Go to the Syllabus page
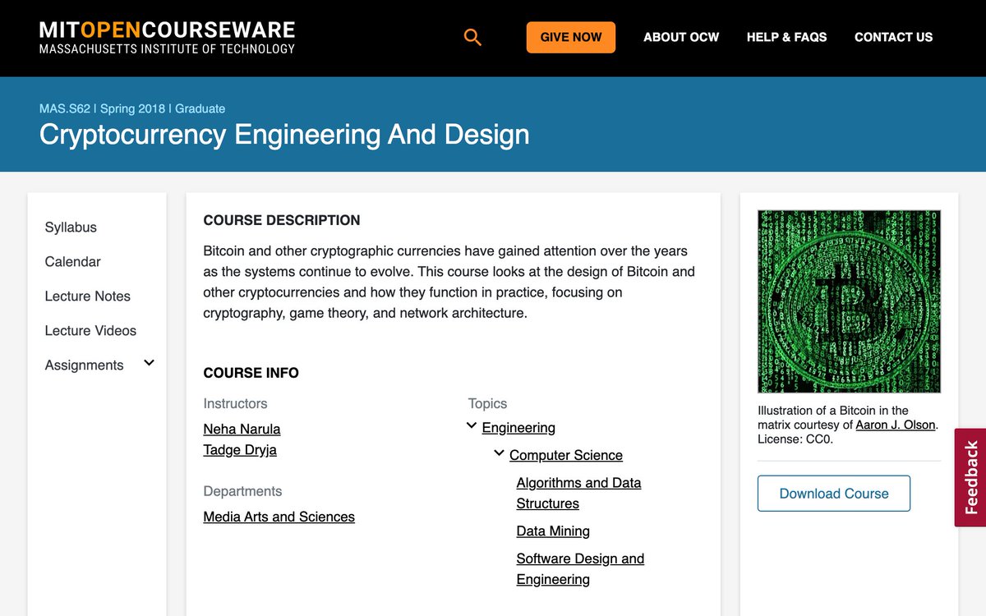986x616 pixels. pyautogui.click(x=71, y=228)
